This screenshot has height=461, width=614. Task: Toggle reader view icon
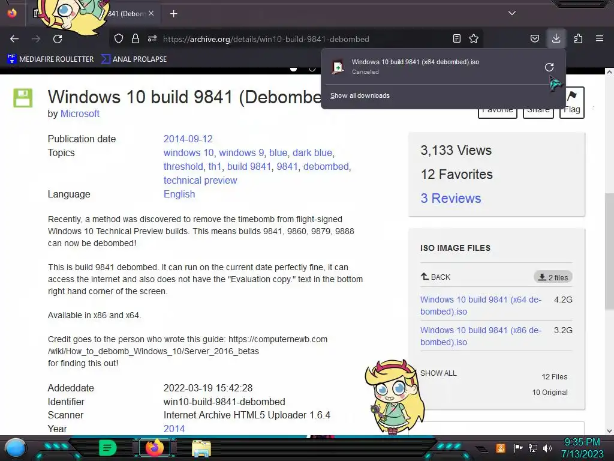pyautogui.click(x=456, y=38)
